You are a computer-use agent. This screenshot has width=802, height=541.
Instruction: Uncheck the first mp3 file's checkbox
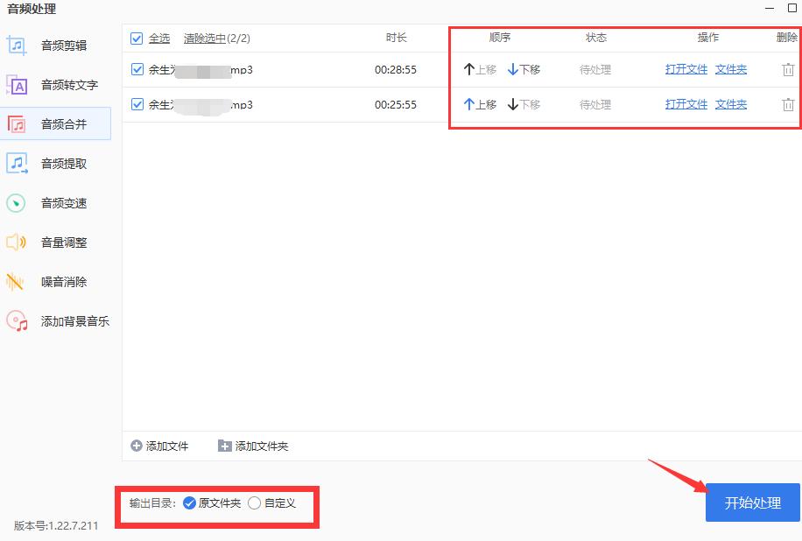137,69
